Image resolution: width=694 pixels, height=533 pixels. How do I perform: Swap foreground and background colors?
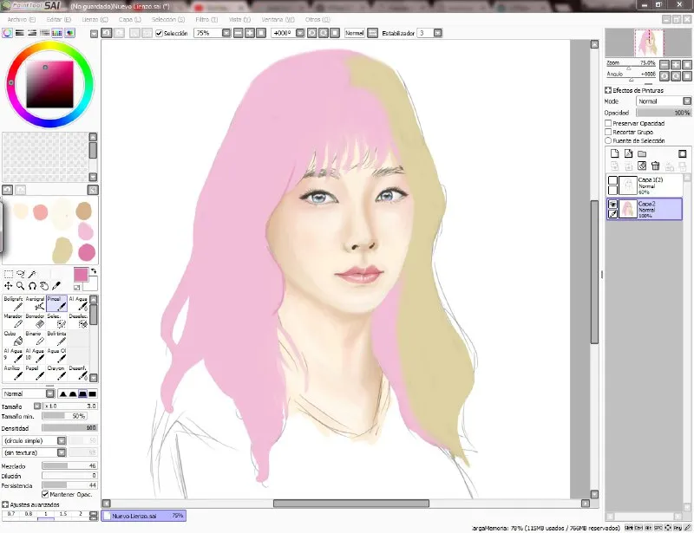point(94,271)
